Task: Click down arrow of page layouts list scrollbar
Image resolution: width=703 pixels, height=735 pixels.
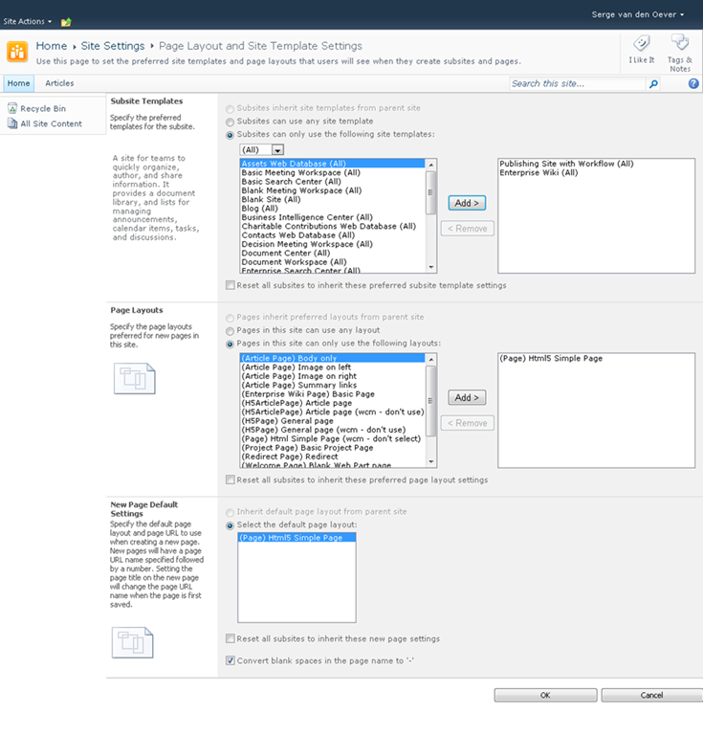Action: click(430, 461)
